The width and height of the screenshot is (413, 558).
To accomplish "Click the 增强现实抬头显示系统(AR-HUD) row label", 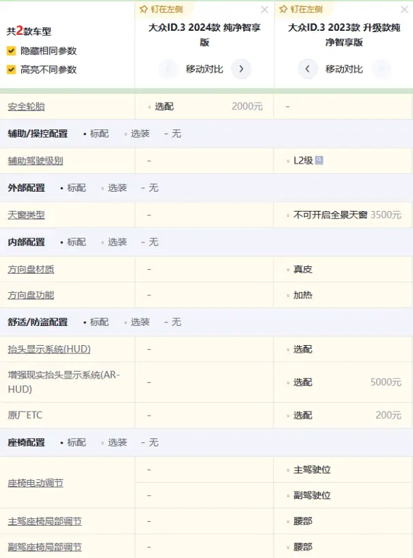I will [x=64, y=382].
